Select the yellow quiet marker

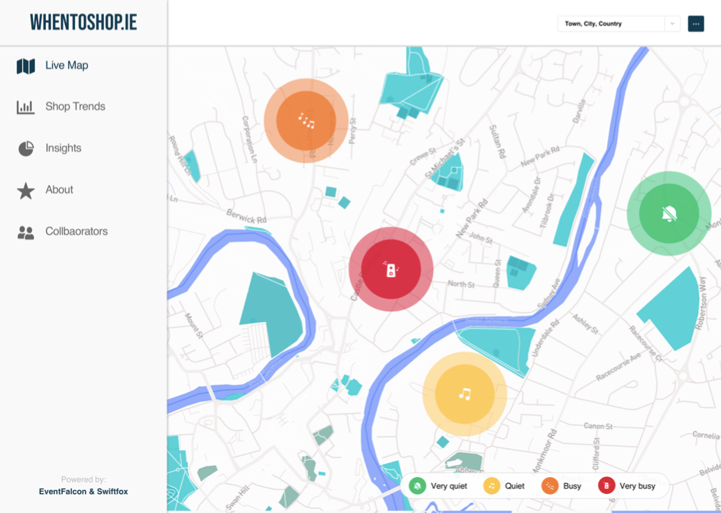point(464,394)
